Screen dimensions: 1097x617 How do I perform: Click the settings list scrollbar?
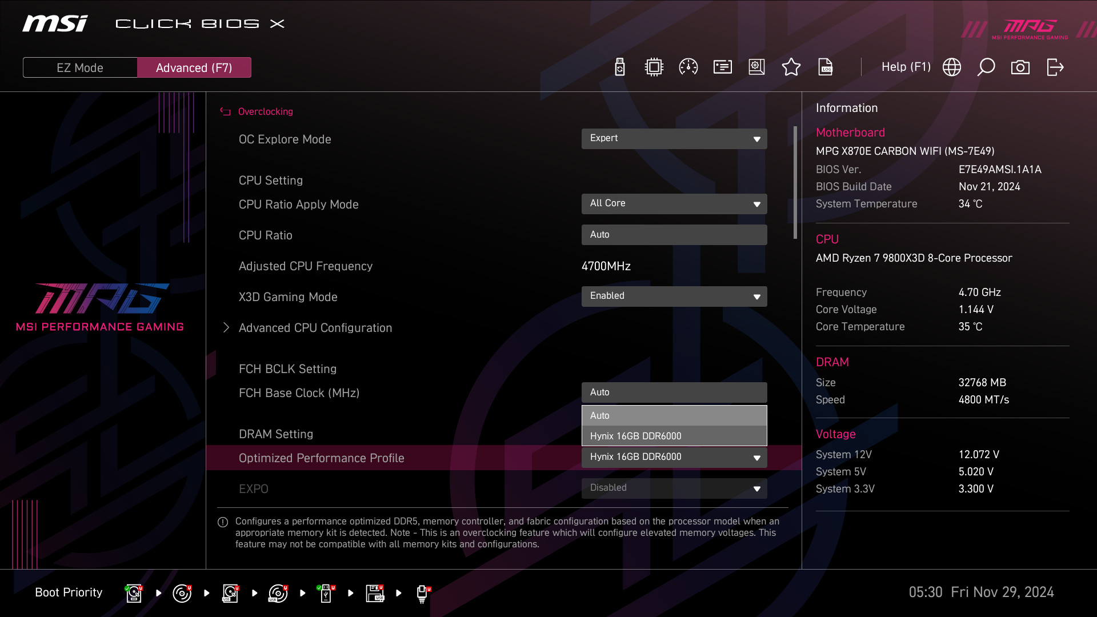[795, 183]
